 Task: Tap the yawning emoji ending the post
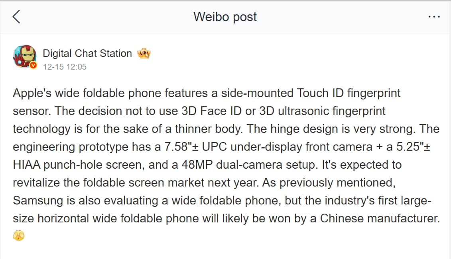(x=18, y=235)
